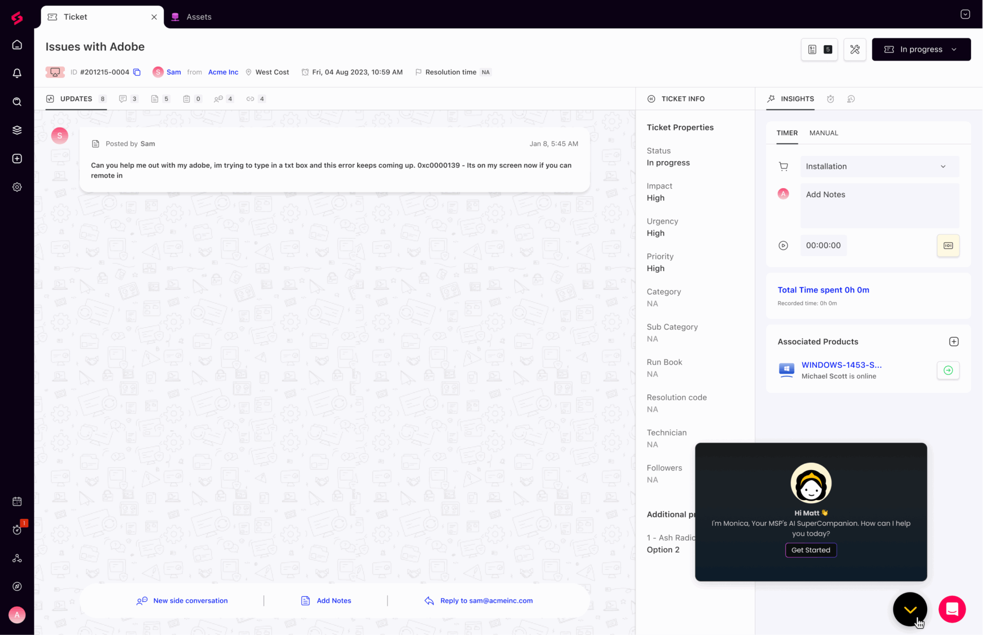Viewport: 983px width, 635px height.
Task: Click the High value under Urgency
Action: click(656, 233)
